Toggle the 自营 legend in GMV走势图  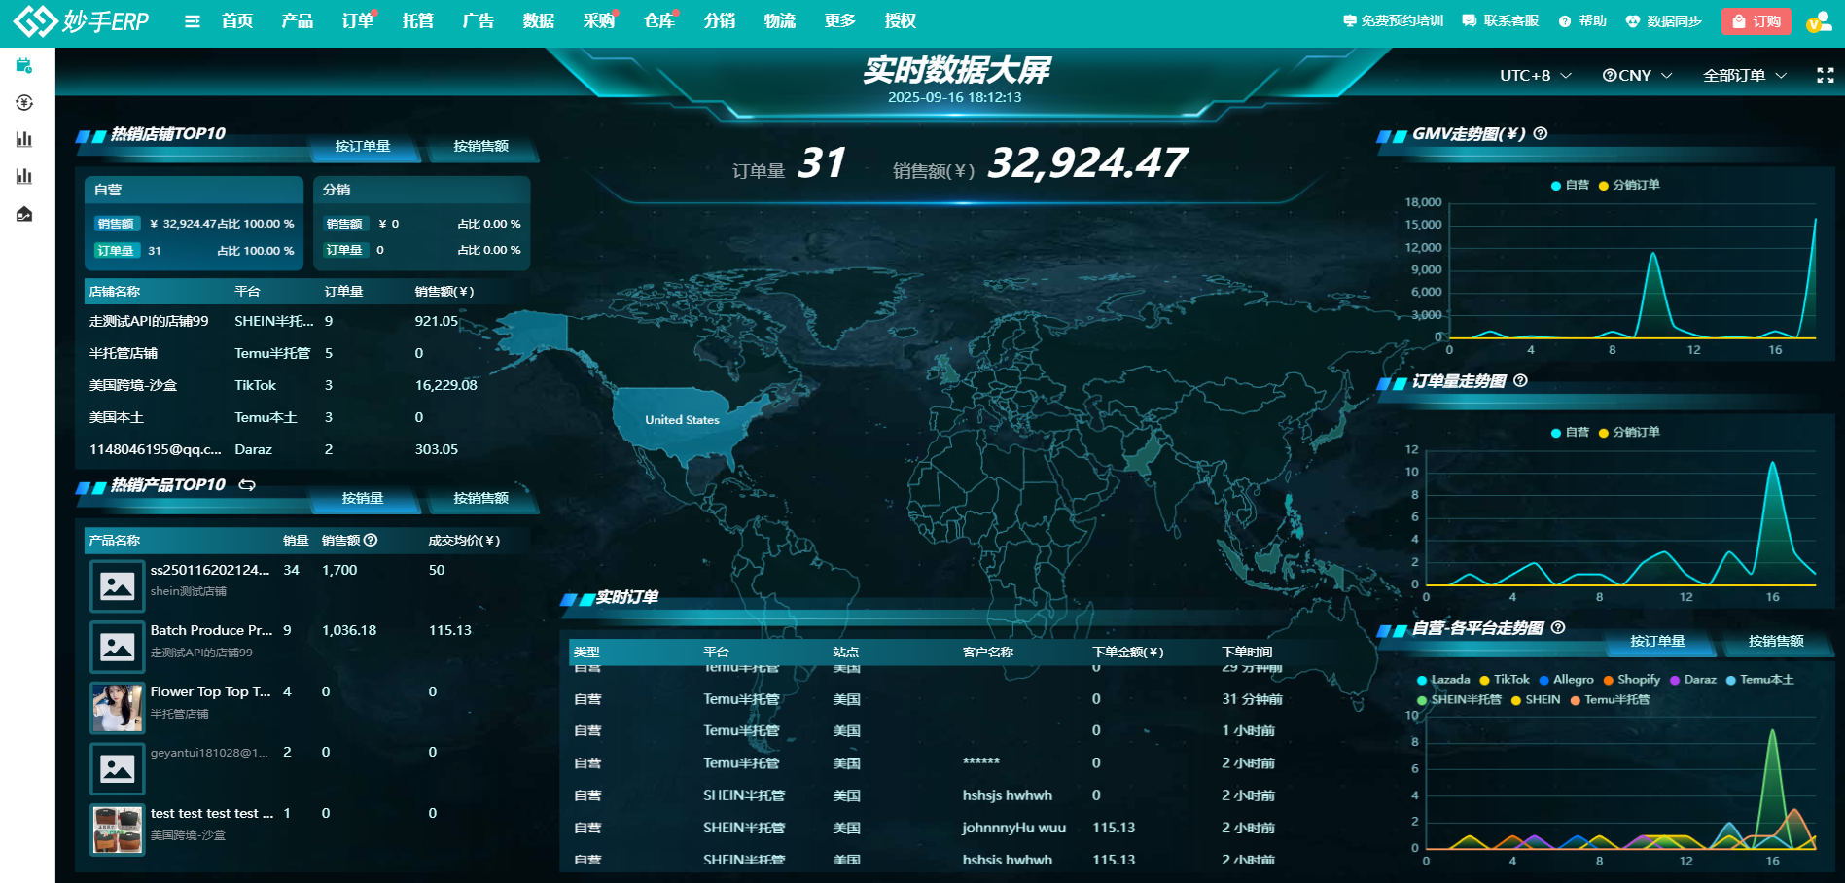coord(1570,185)
